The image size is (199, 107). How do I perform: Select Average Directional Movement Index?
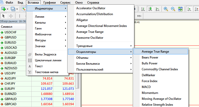coord(101,26)
